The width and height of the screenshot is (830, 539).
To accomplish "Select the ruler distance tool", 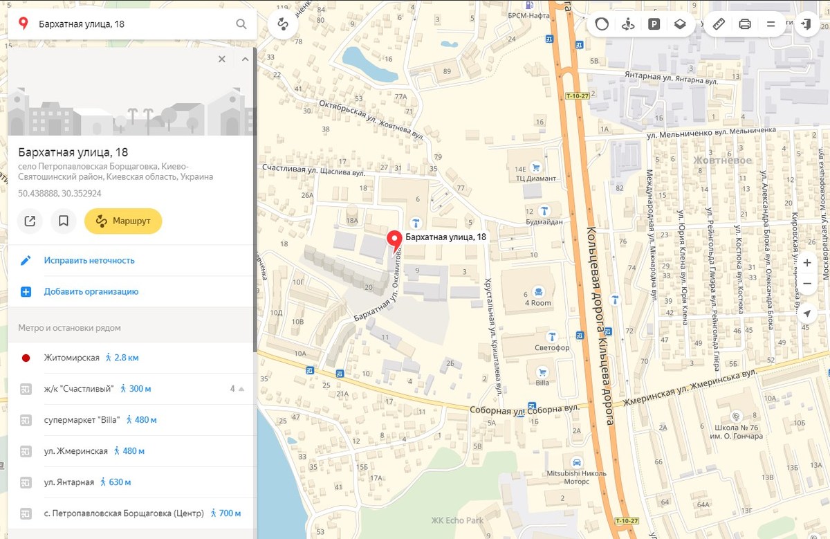I will pos(719,24).
